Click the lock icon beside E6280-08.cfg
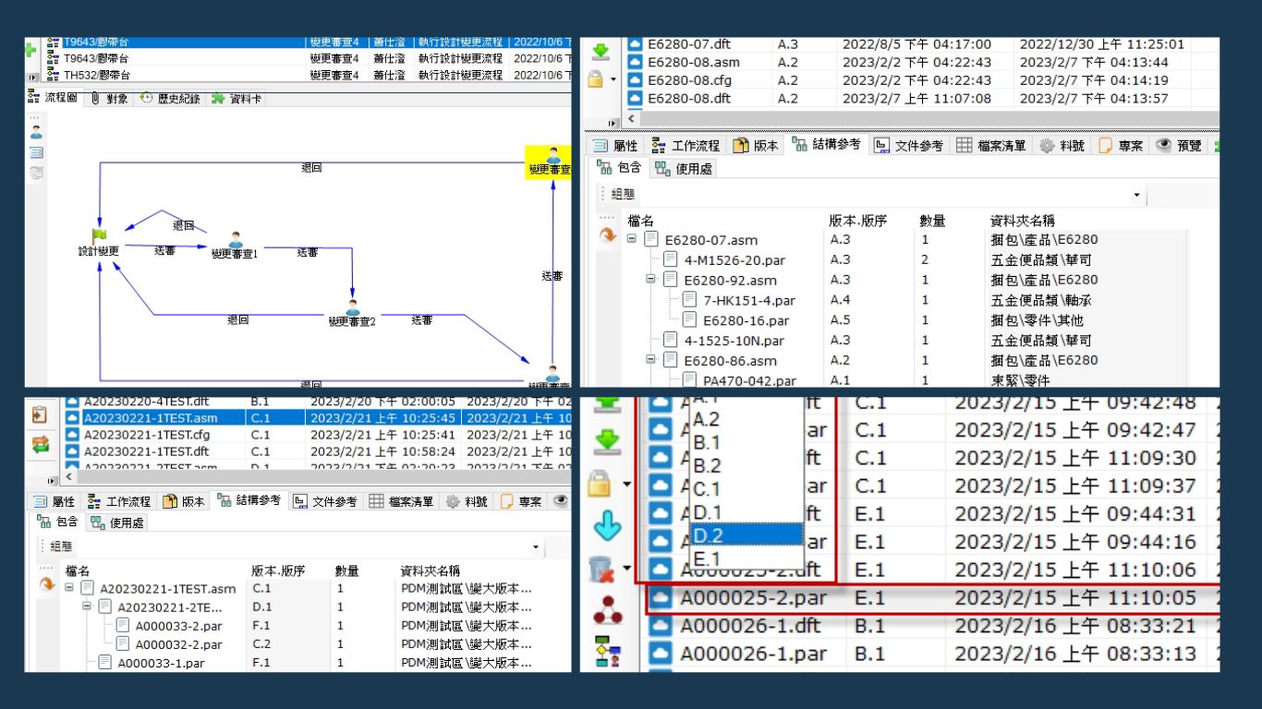This screenshot has width=1262, height=709. click(x=597, y=79)
